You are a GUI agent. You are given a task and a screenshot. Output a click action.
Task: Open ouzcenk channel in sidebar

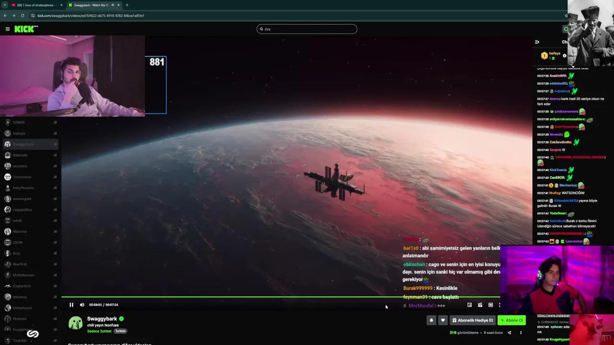tap(30, 166)
